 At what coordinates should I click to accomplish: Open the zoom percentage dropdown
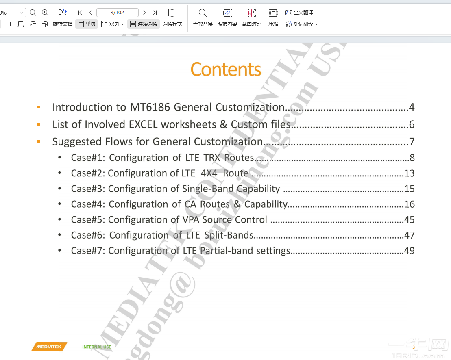pos(21,13)
